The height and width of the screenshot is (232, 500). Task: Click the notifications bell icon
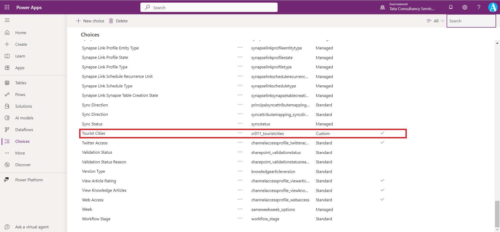point(451,7)
